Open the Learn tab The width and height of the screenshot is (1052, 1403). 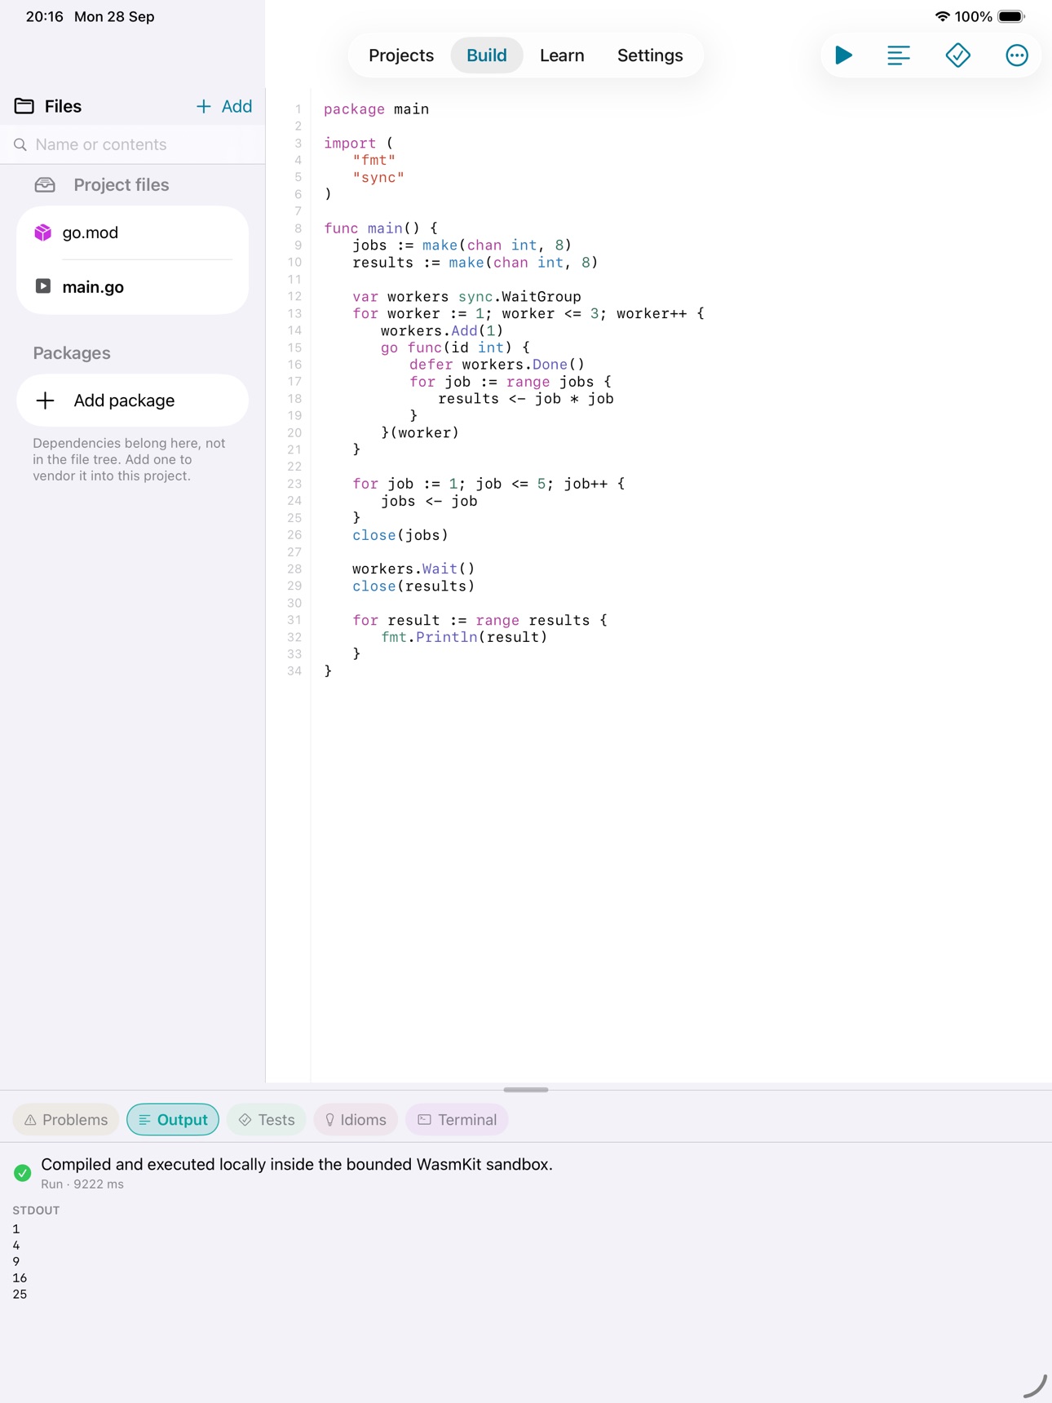click(x=562, y=55)
